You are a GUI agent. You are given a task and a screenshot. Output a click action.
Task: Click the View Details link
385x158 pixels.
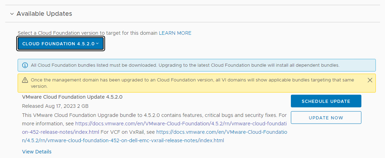pyautogui.click(x=37, y=152)
